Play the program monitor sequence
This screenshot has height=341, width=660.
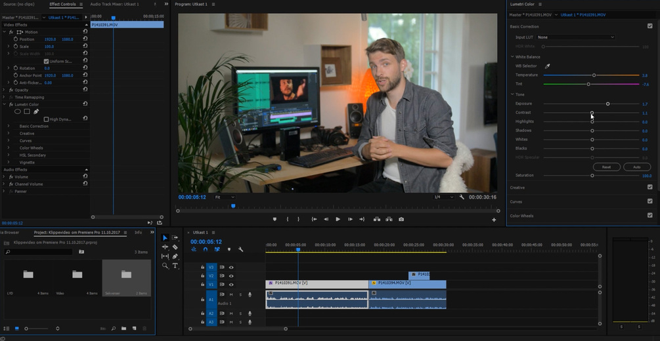coord(338,219)
